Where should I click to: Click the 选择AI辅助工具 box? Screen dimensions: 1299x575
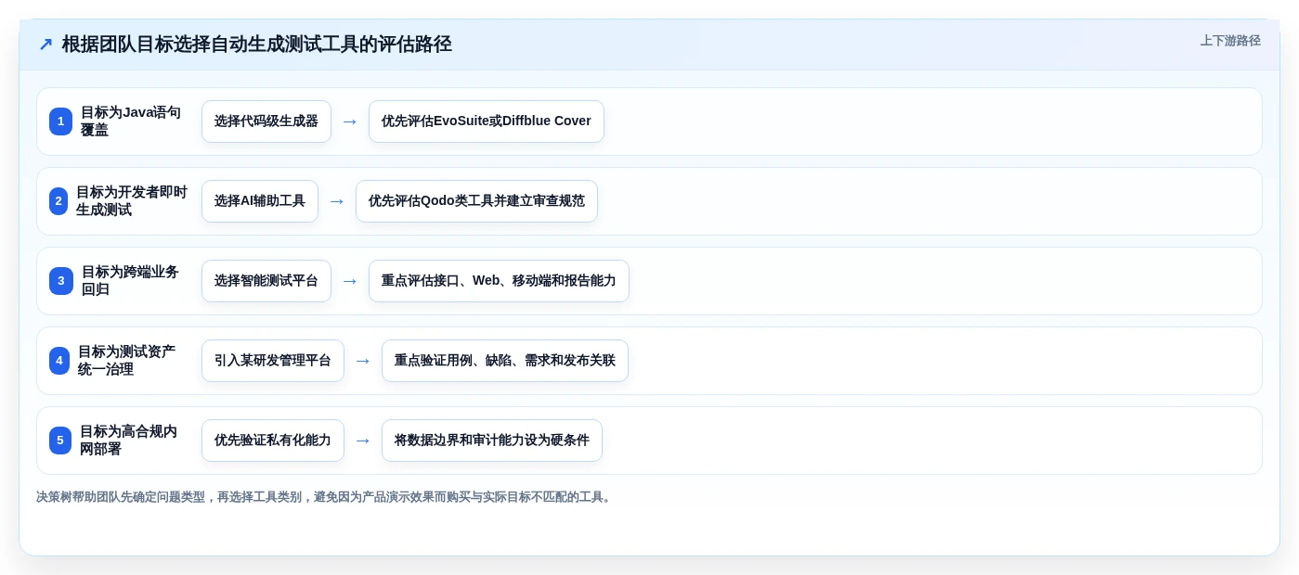tap(260, 201)
